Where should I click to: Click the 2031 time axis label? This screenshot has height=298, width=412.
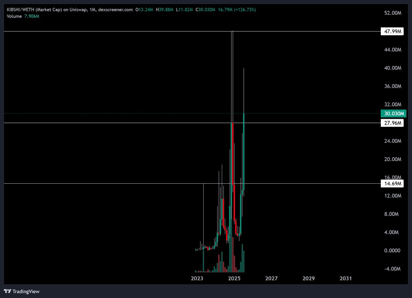tap(345, 278)
